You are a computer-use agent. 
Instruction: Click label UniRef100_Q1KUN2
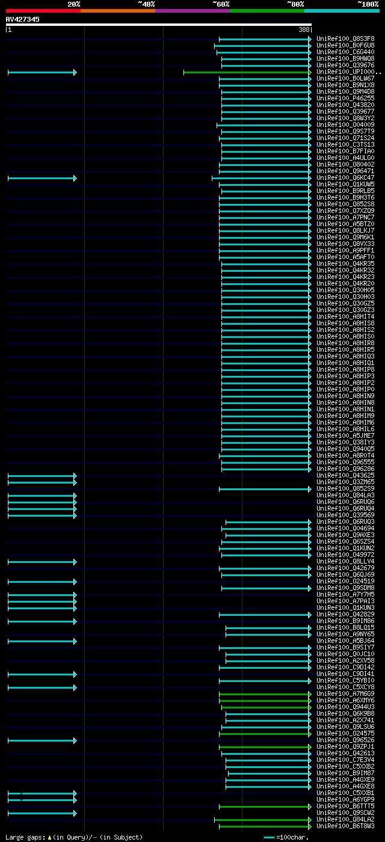345,548
